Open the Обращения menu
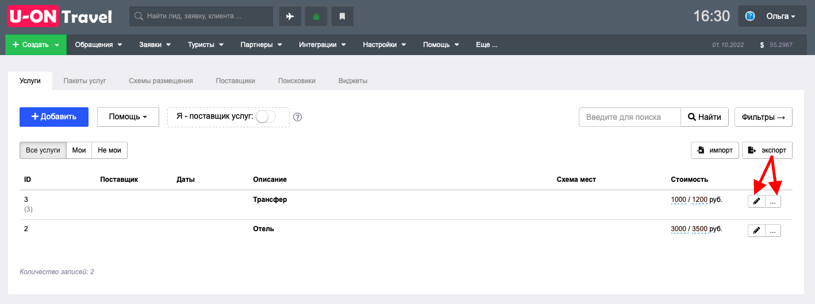This screenshot has width=815, height=304. tap(99, 45)
